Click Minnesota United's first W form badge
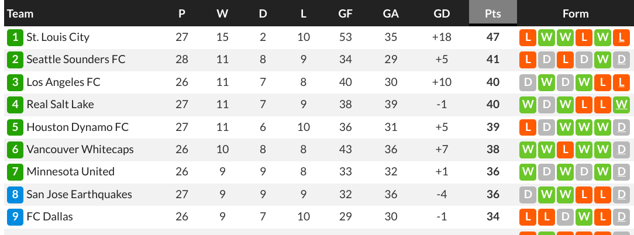This screenshot has width=634, height=235. click(528, 172)
